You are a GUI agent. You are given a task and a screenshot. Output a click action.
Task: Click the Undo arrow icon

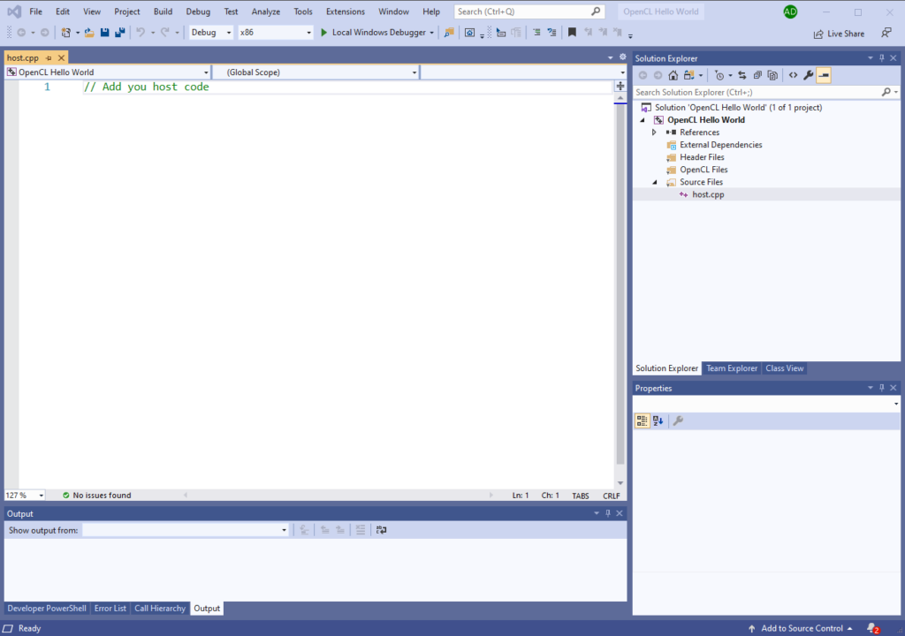point(141,33)
